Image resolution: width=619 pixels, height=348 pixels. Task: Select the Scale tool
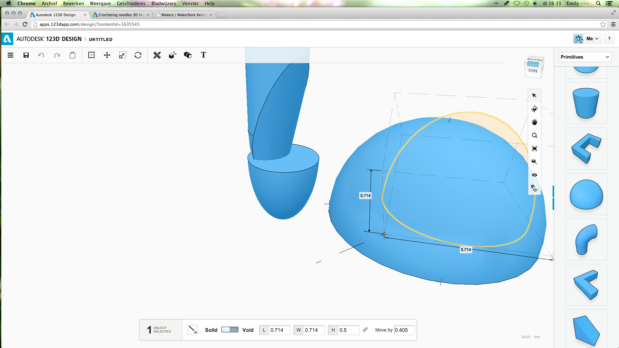coord(123,55)
